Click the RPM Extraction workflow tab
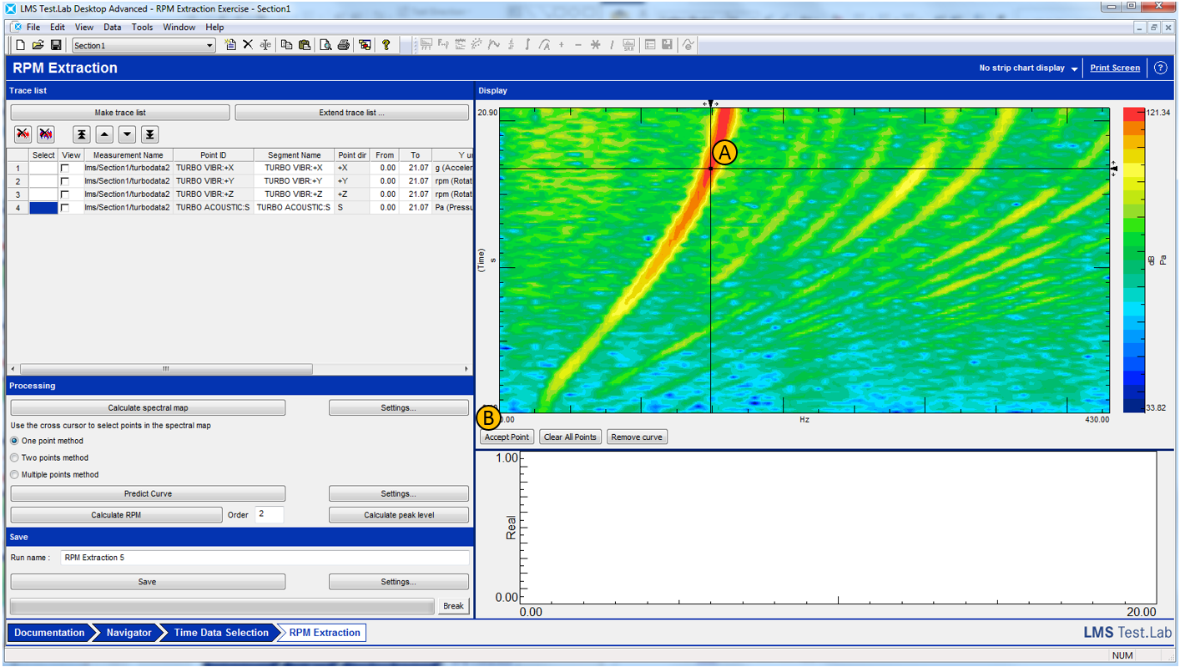The image size is (1180, 667). (325, 633)
